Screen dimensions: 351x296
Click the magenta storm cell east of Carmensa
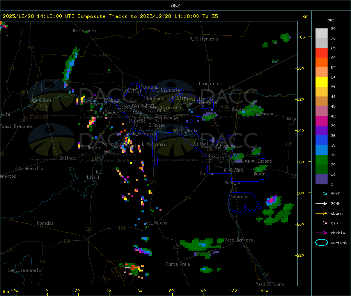click(x=272, y=200)
